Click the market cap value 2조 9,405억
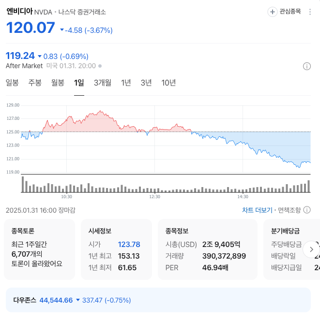The width and height of the screenshot is (320, 320). pos(221,244)
